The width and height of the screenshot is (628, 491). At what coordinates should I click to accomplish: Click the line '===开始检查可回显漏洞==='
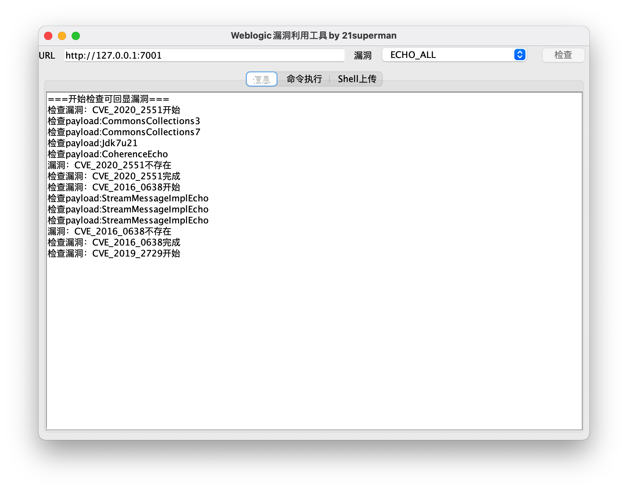(x=108, y=99)
